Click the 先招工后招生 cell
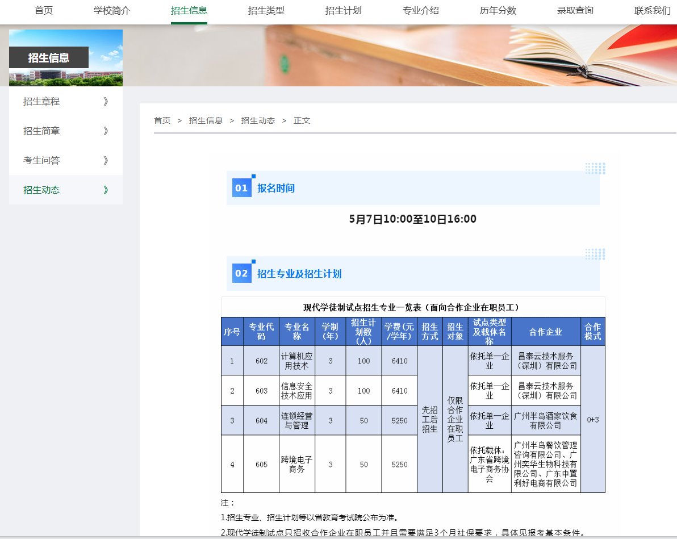The height and width of the screenshot is (539, 677). (x=429, y=419)
